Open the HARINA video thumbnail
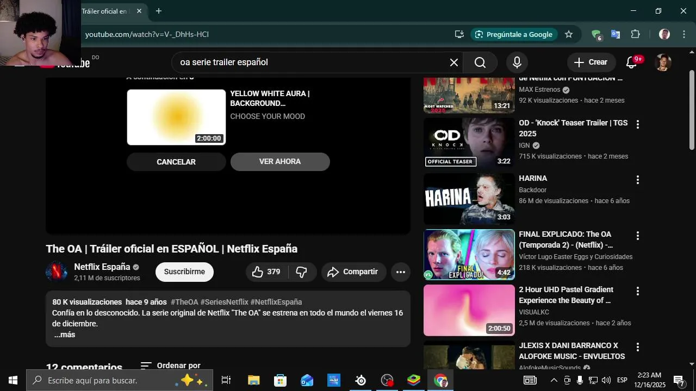Image resolution: width=696 pixels, height=391 pixels. pos(469,199)
